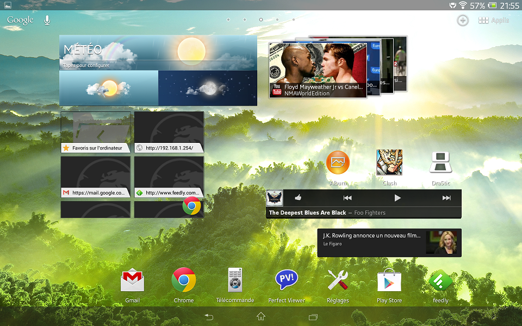Viewport: 522px width, 326px height.
Task: Tap the Wi-Fi status icon
Action: (x=463, y=5)
